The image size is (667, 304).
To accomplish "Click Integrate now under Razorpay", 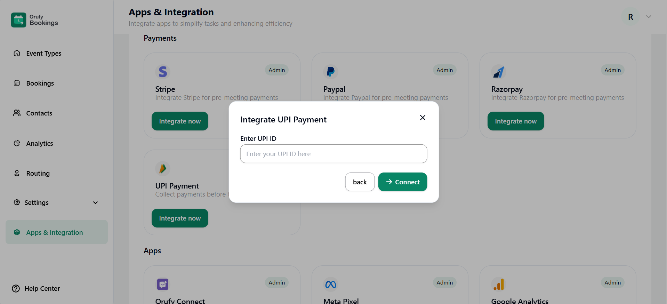I will pyautogui.click(x=515, y=121).
